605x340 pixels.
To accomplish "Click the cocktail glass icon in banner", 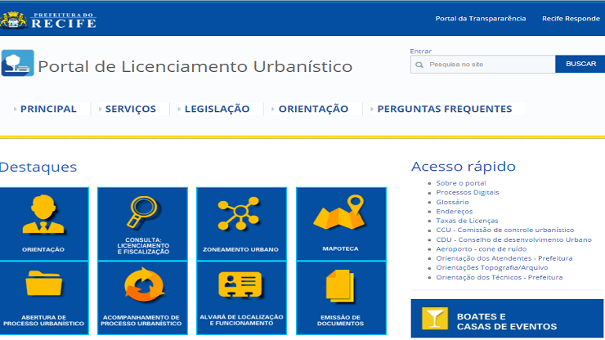I will coord(435,319).
